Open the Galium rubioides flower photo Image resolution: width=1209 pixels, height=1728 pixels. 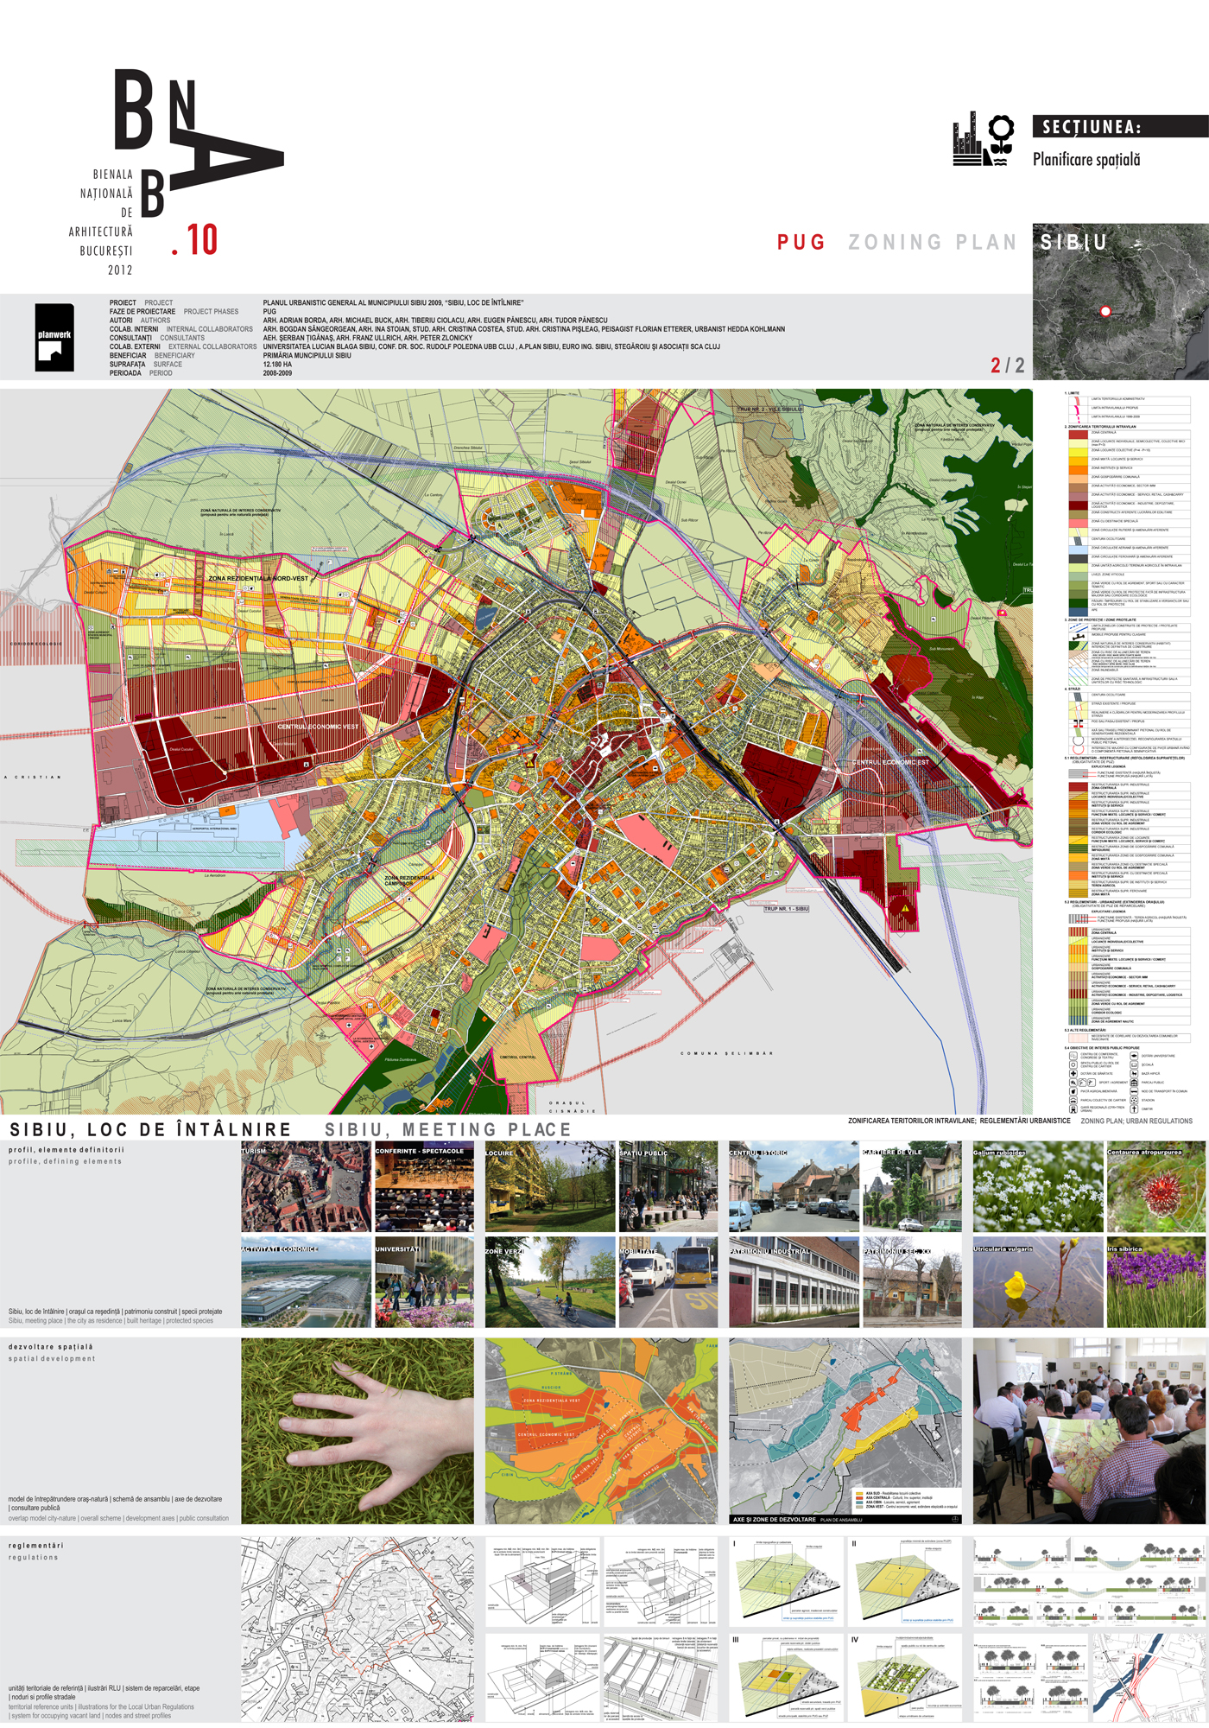1038,1186
